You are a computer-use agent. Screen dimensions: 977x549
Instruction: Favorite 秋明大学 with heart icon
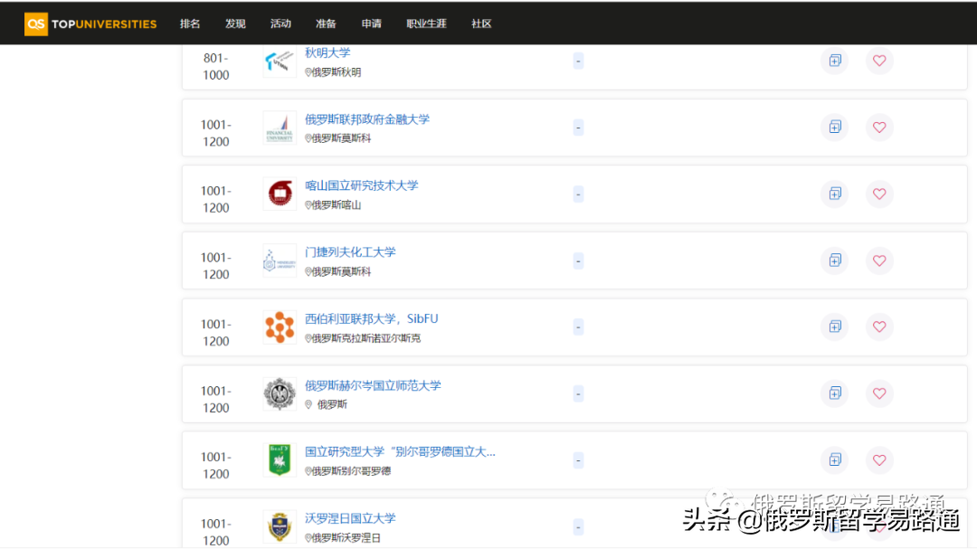[879, 61]
